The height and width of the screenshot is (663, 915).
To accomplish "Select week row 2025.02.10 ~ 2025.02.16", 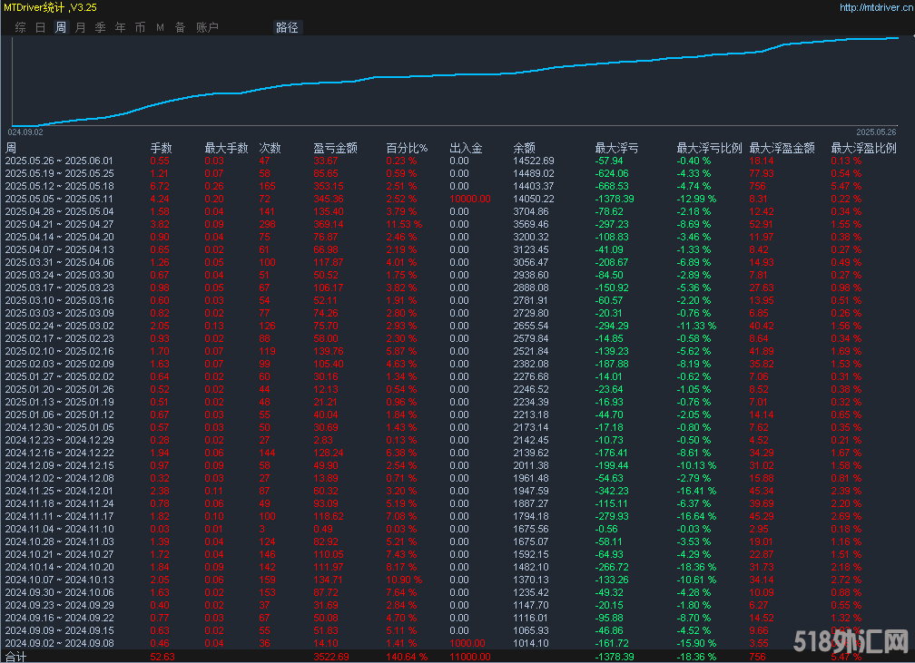I will coord(457,351).
